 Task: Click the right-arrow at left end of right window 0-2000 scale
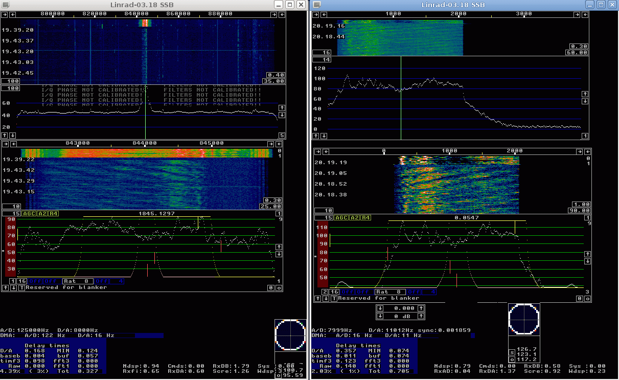[x=318, y=151]
